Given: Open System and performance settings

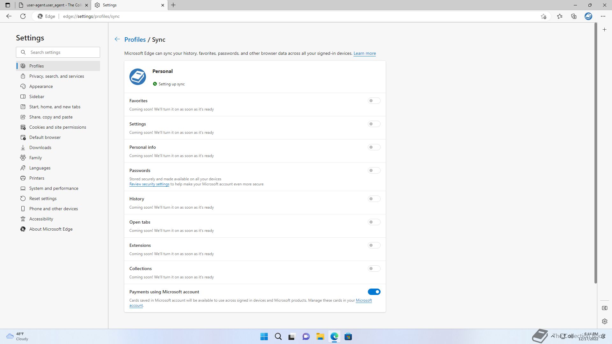Looking at the screenshot, I should [x=58, y=188].
